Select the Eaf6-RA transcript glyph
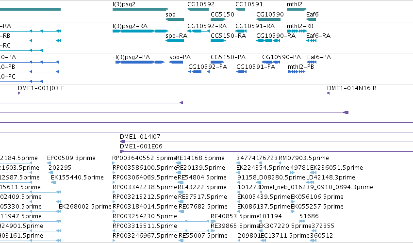Viewport: 413px width, 243px height. pyautogui.click(x=311, y=41)
